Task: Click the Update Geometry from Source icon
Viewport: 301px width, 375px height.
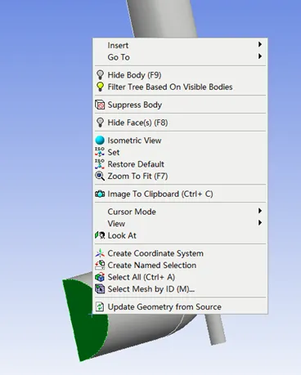Action: tap(100, 307)
